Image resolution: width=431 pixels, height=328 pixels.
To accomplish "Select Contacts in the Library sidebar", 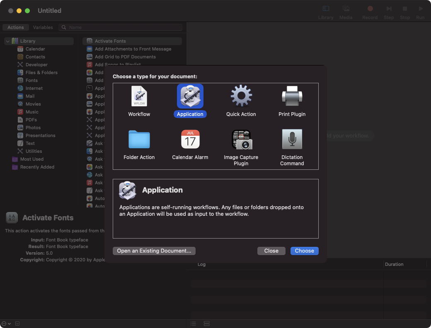I will point(35,57).
